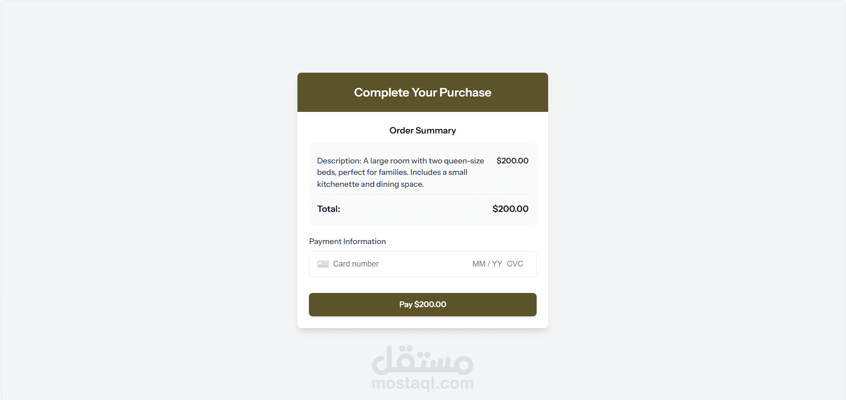This screenshot has height=400, width=846.
Task: Click the credit card icon in payment field
Action: (323, 264)
